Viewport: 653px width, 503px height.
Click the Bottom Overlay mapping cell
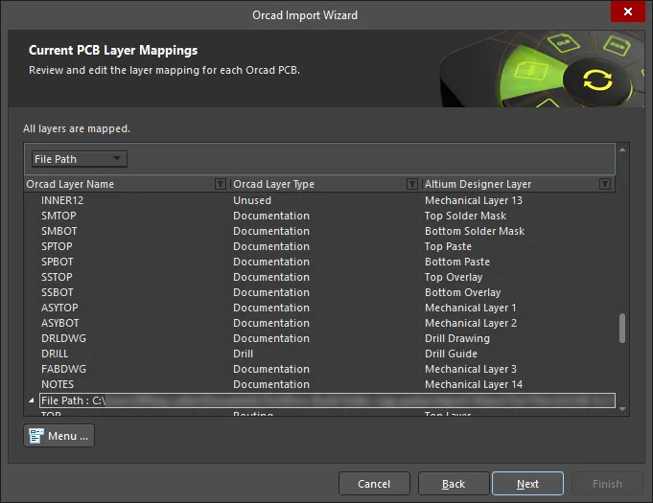pyautogui.click(x=463, y=292)
